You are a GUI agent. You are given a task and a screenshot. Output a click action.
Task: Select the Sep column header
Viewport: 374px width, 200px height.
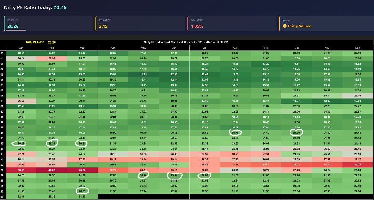266,48
